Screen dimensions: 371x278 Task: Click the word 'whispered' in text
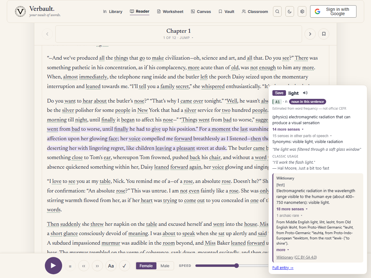[x=213, y=86]
